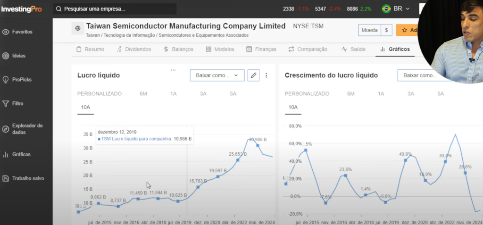
Task: Open the Ideias target icon in sidebar
Action: 6,56
